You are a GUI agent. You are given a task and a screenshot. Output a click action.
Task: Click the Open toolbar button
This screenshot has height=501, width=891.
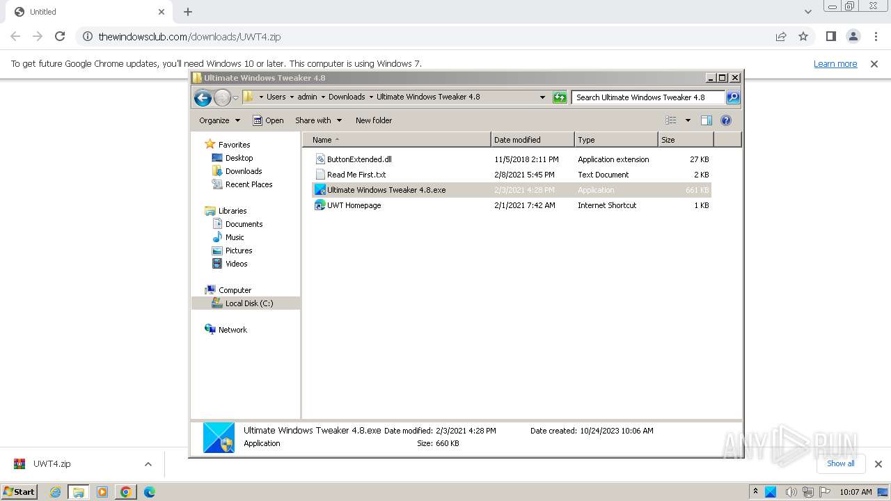pos(268,120)
